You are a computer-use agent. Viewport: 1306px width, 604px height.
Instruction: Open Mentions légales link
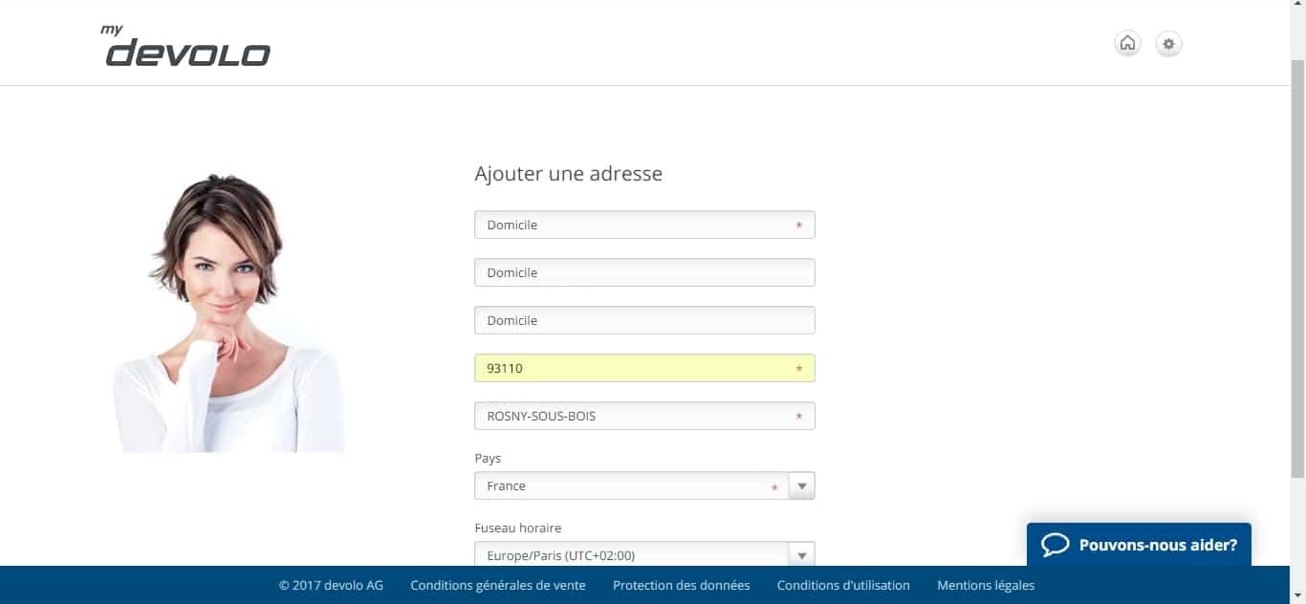[986, 585]
